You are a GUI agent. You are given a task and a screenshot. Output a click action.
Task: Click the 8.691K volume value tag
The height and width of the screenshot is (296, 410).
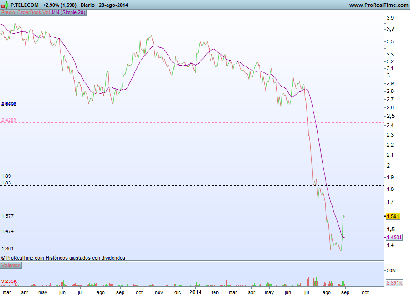click(395, 283)
